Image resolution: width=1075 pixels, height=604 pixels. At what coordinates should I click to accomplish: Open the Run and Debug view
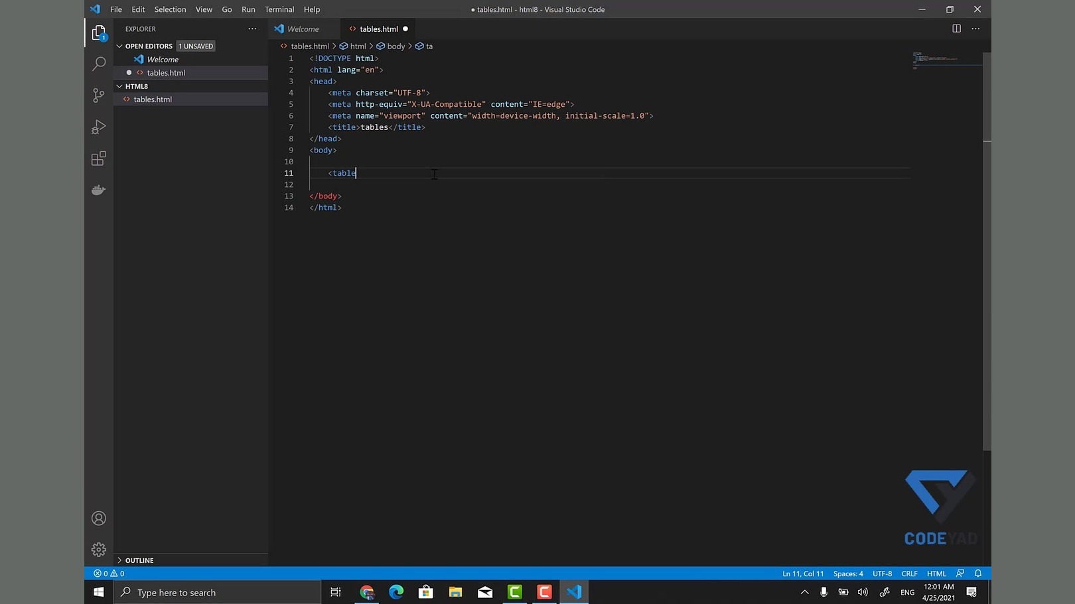click(x=98, y=127)
